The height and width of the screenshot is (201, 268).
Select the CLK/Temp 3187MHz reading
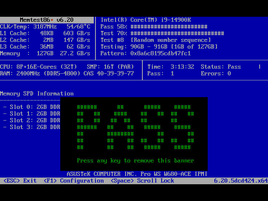coord(28,27)
